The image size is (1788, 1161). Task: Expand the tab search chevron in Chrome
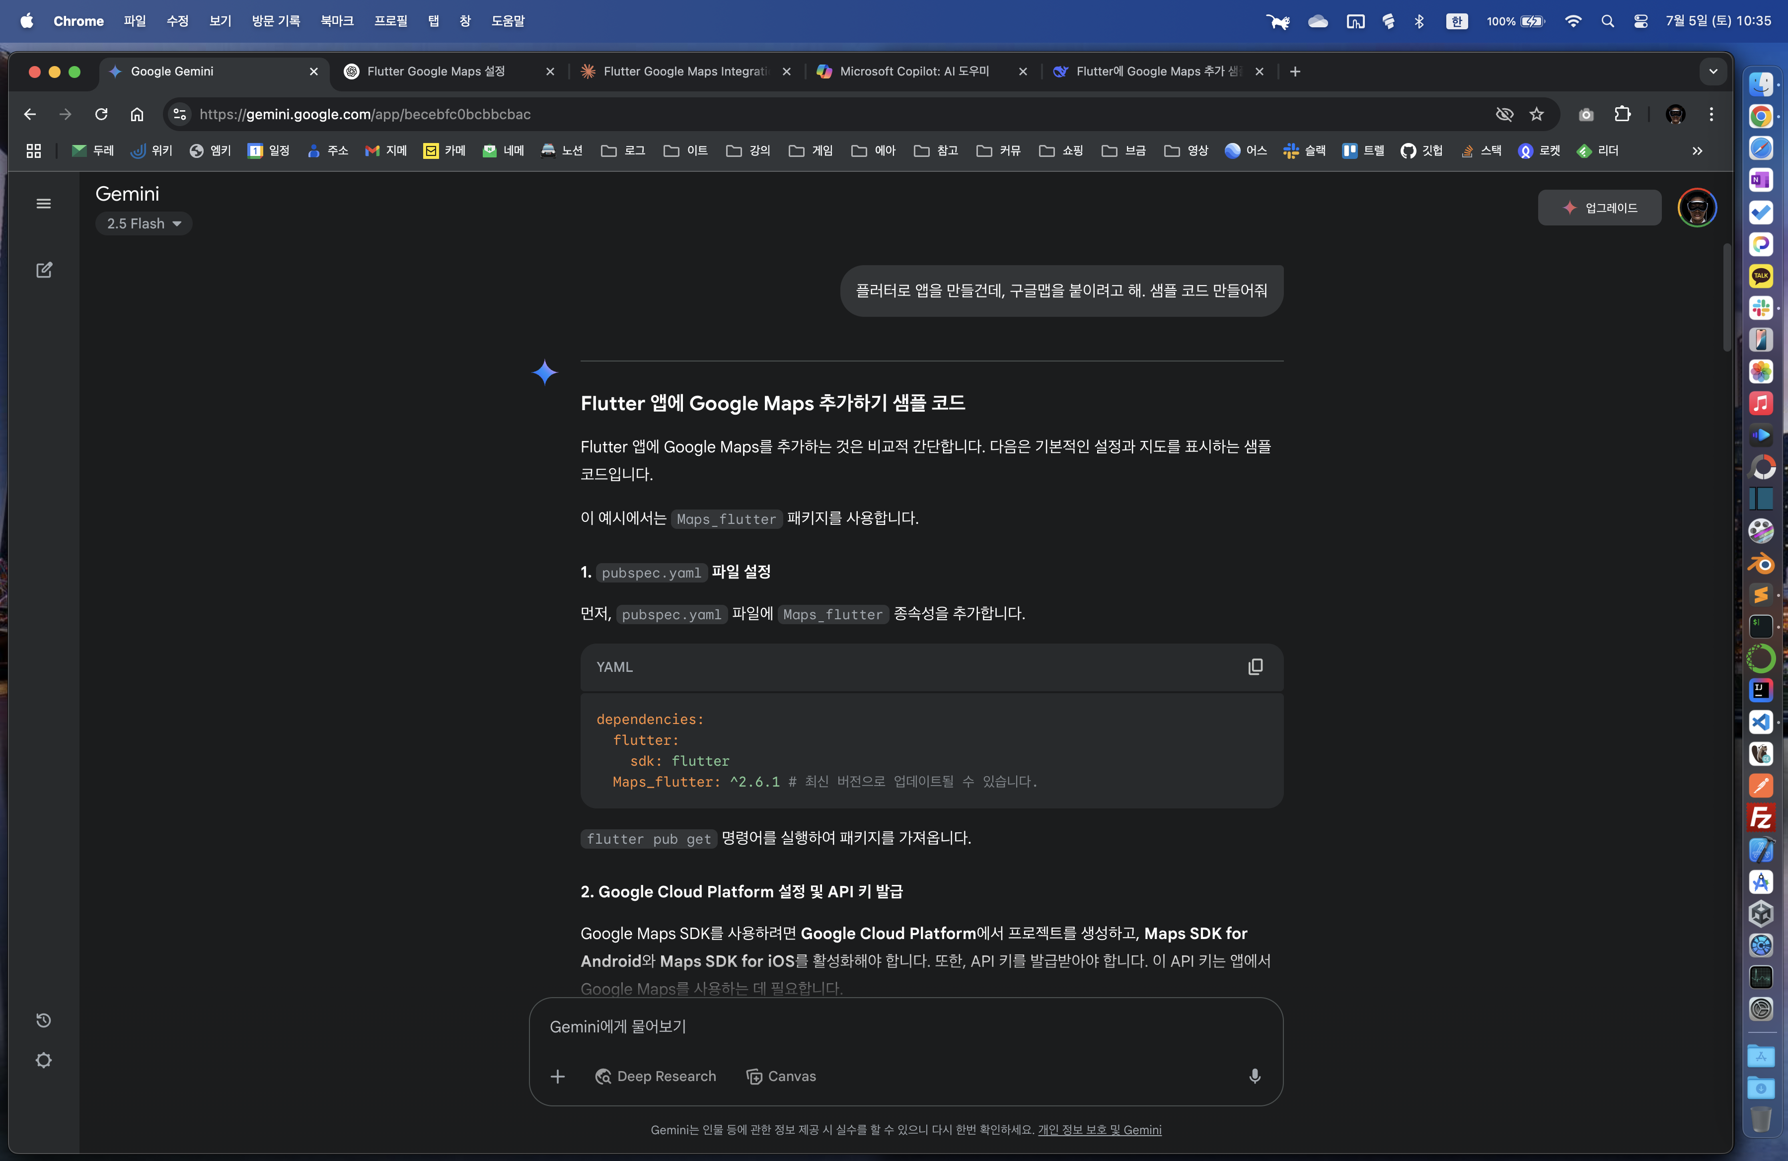[1713, 72]
